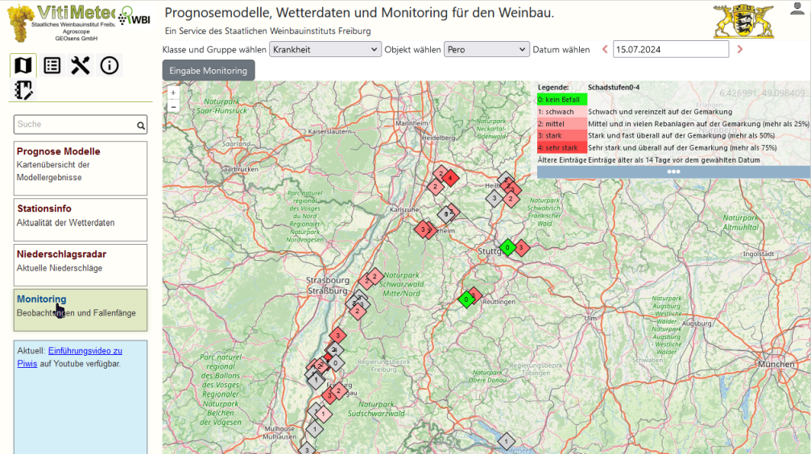Screen dimensions: 811x454
Task: Open the Pero object dropdown
Action: [x=486, y=50]
